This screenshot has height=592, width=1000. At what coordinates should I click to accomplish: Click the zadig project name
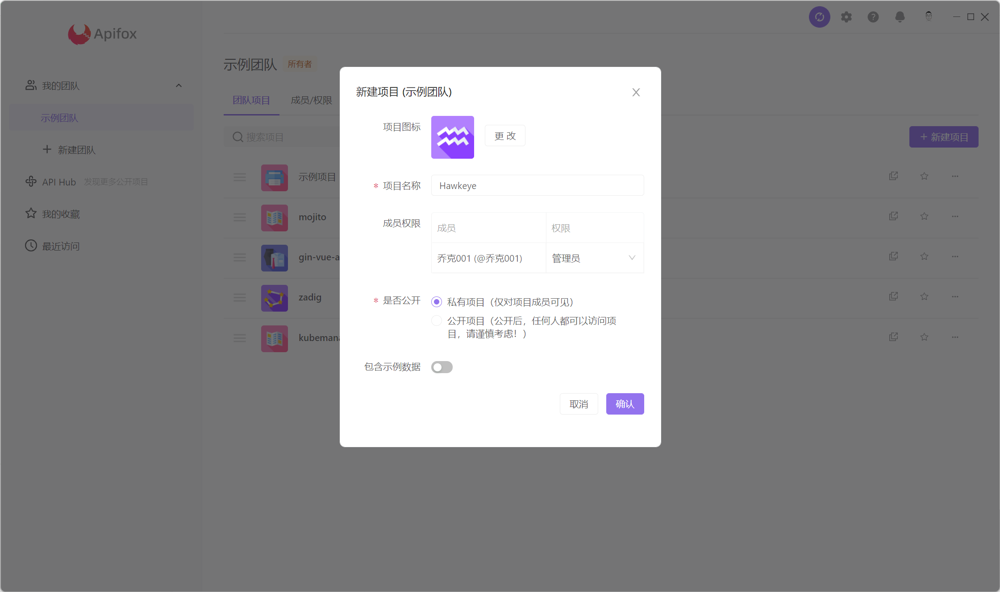click(x=310, y=297)
